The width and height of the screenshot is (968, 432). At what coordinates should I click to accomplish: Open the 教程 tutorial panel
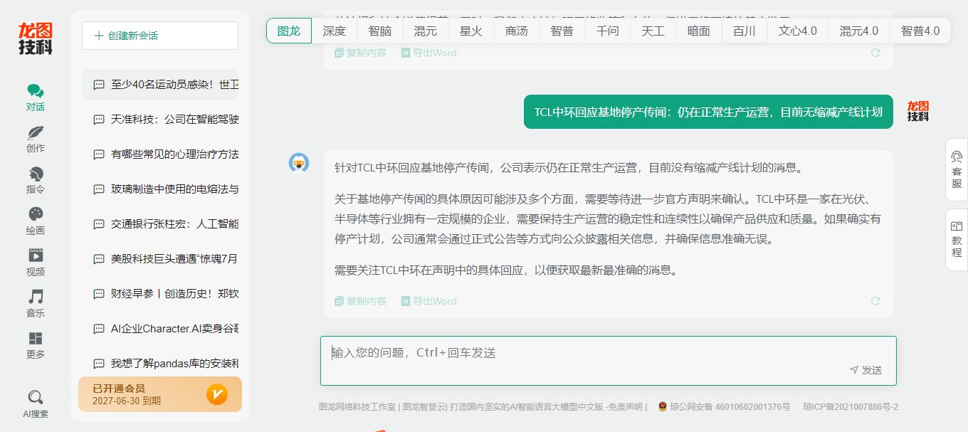(x=957, y=239)
